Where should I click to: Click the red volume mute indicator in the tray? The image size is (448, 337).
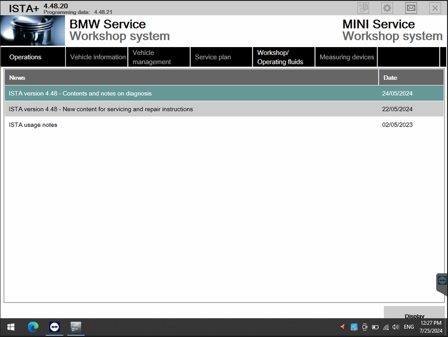(x=343, y=327)
